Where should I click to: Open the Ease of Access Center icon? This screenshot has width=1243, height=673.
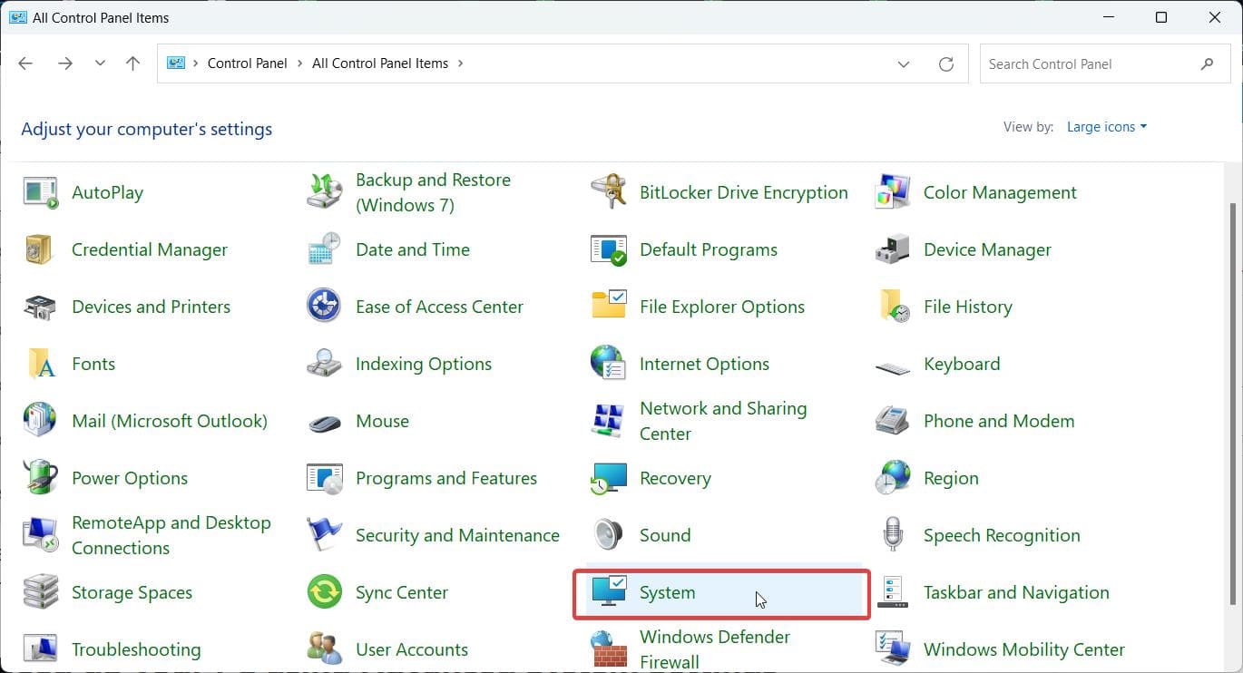324,307
